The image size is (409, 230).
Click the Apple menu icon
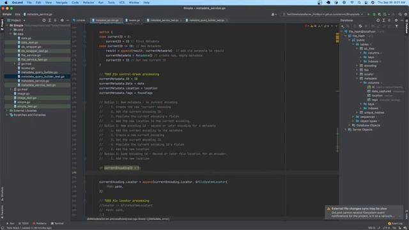tap(6, 3)
